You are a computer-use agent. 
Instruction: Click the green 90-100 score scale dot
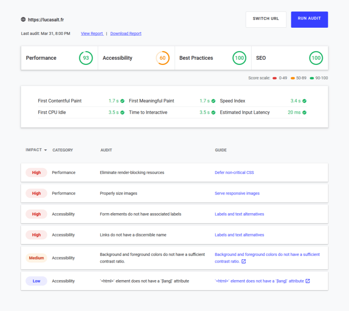(x=312, y=78)
